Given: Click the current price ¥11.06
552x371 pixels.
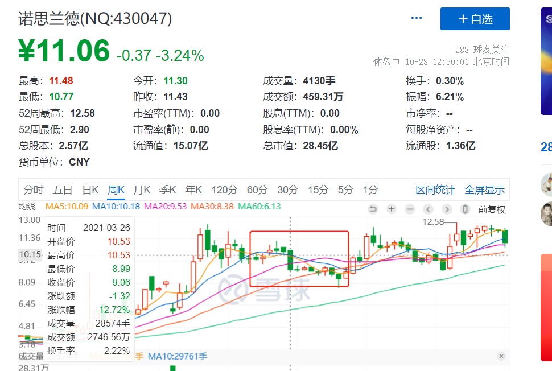Looking at the screenshot, I should pyautogui.click(x=64, y=51).
